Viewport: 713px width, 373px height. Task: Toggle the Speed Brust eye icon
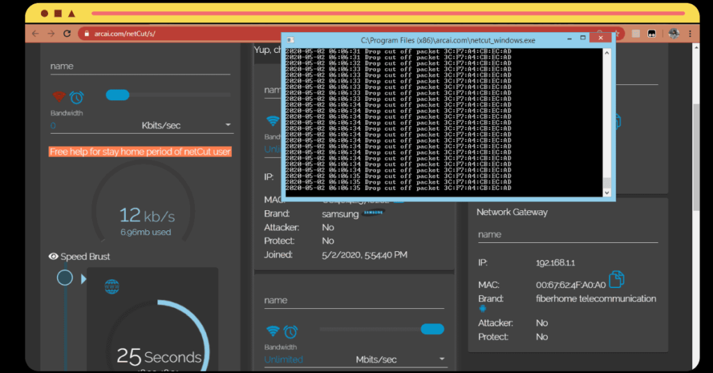pyautogui.click(x=53, y=256)
